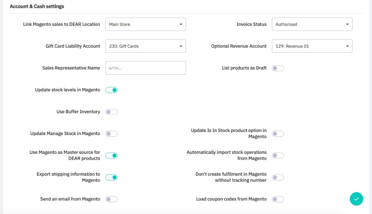Screen dimensions: 372x214
Task: Enable Send an email from Magento
Action: click(111, 200)
